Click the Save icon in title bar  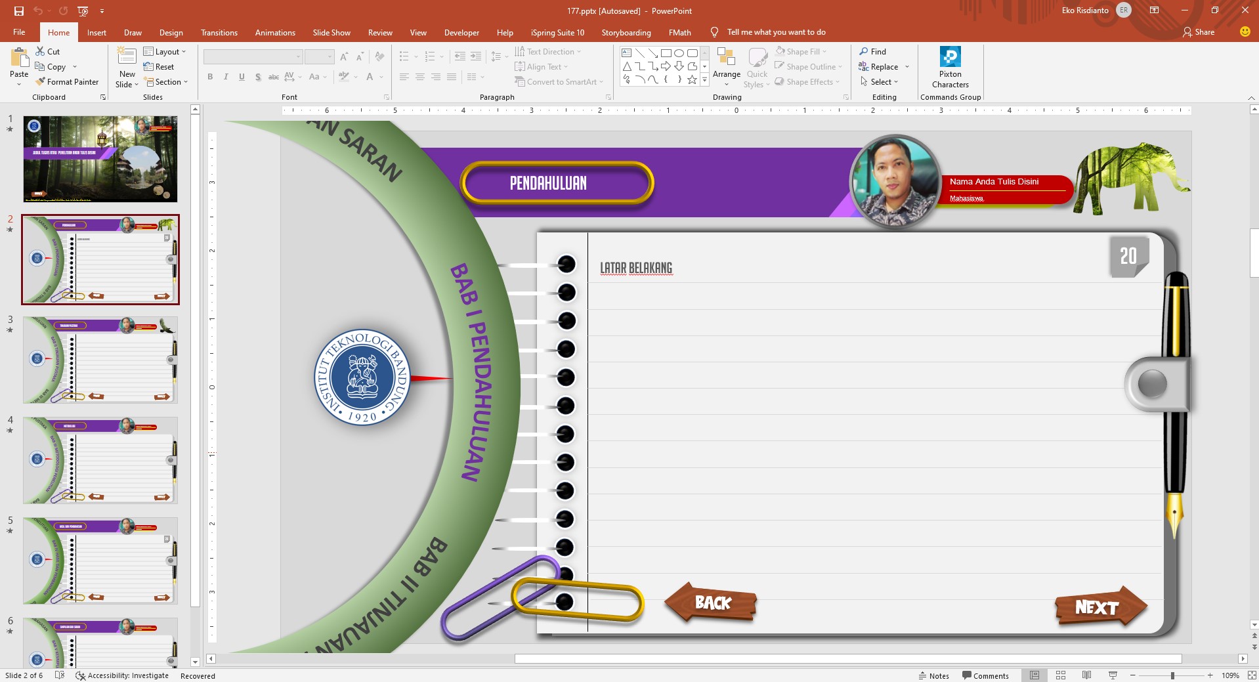pyautogui.click(x=18, y=11)
